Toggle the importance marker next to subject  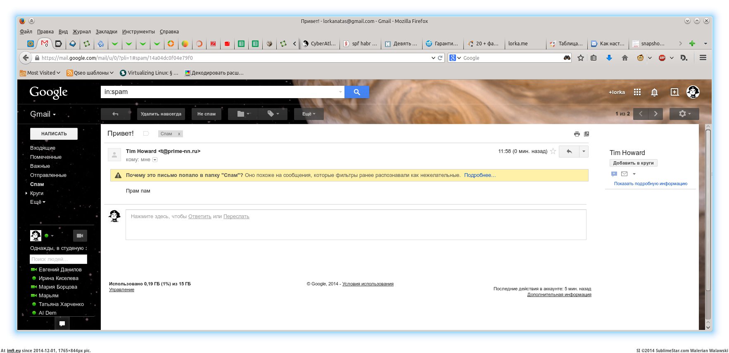(146, 134)
